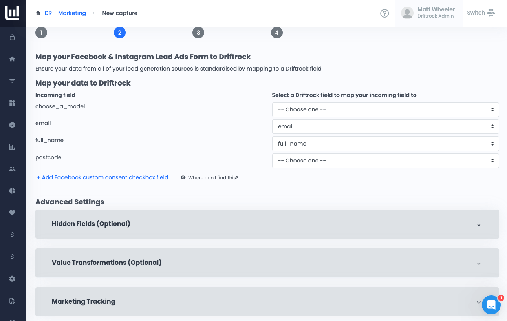Open the Intercom chat bubble
This screenshot has height=321, width=507.
tap(491, 305)
